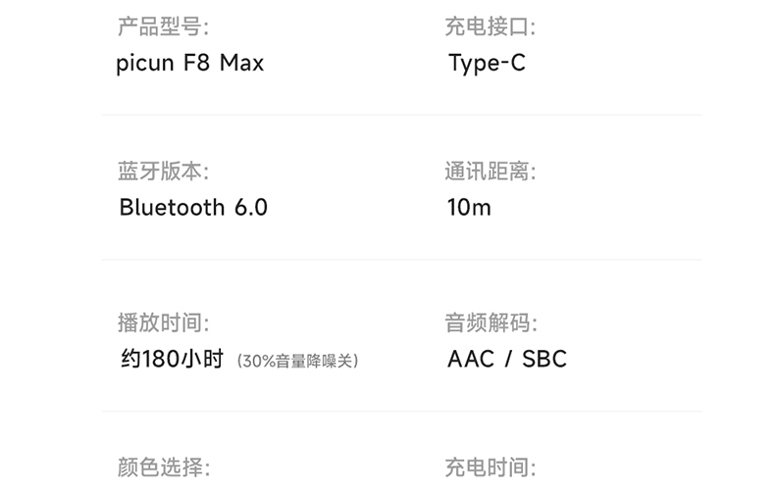Click the 通讯距离 label
Screen dimensions: 775x490
[490, 171]
